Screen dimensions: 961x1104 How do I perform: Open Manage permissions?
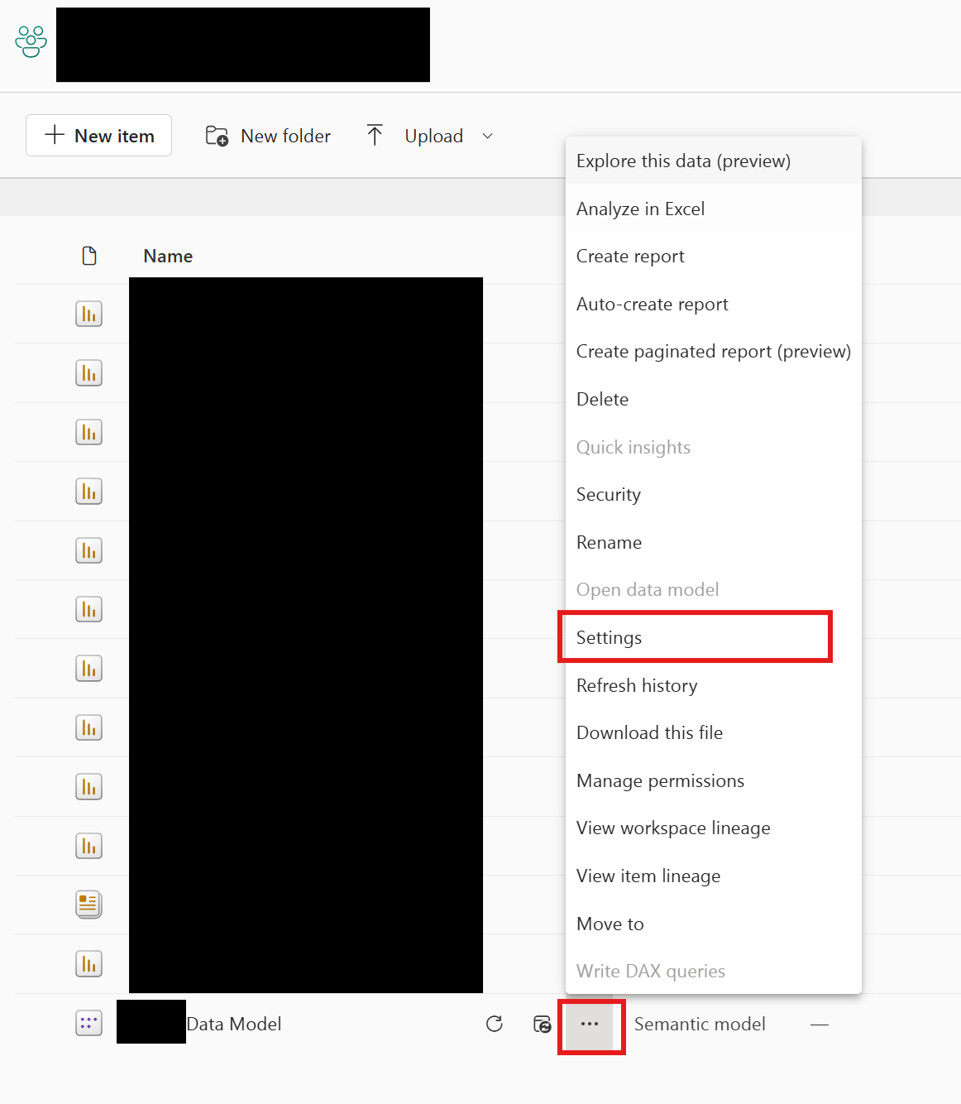pos(660,780)
